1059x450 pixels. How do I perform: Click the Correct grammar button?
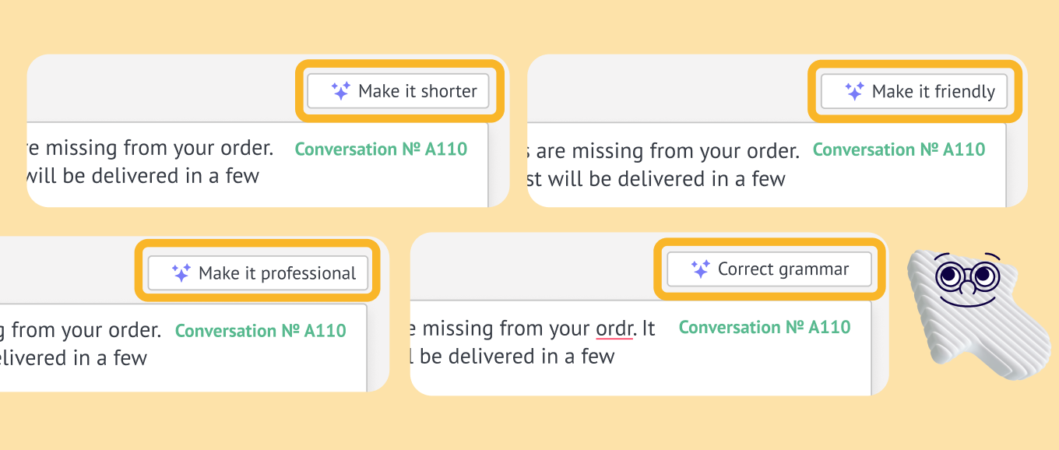click(769, 269)
